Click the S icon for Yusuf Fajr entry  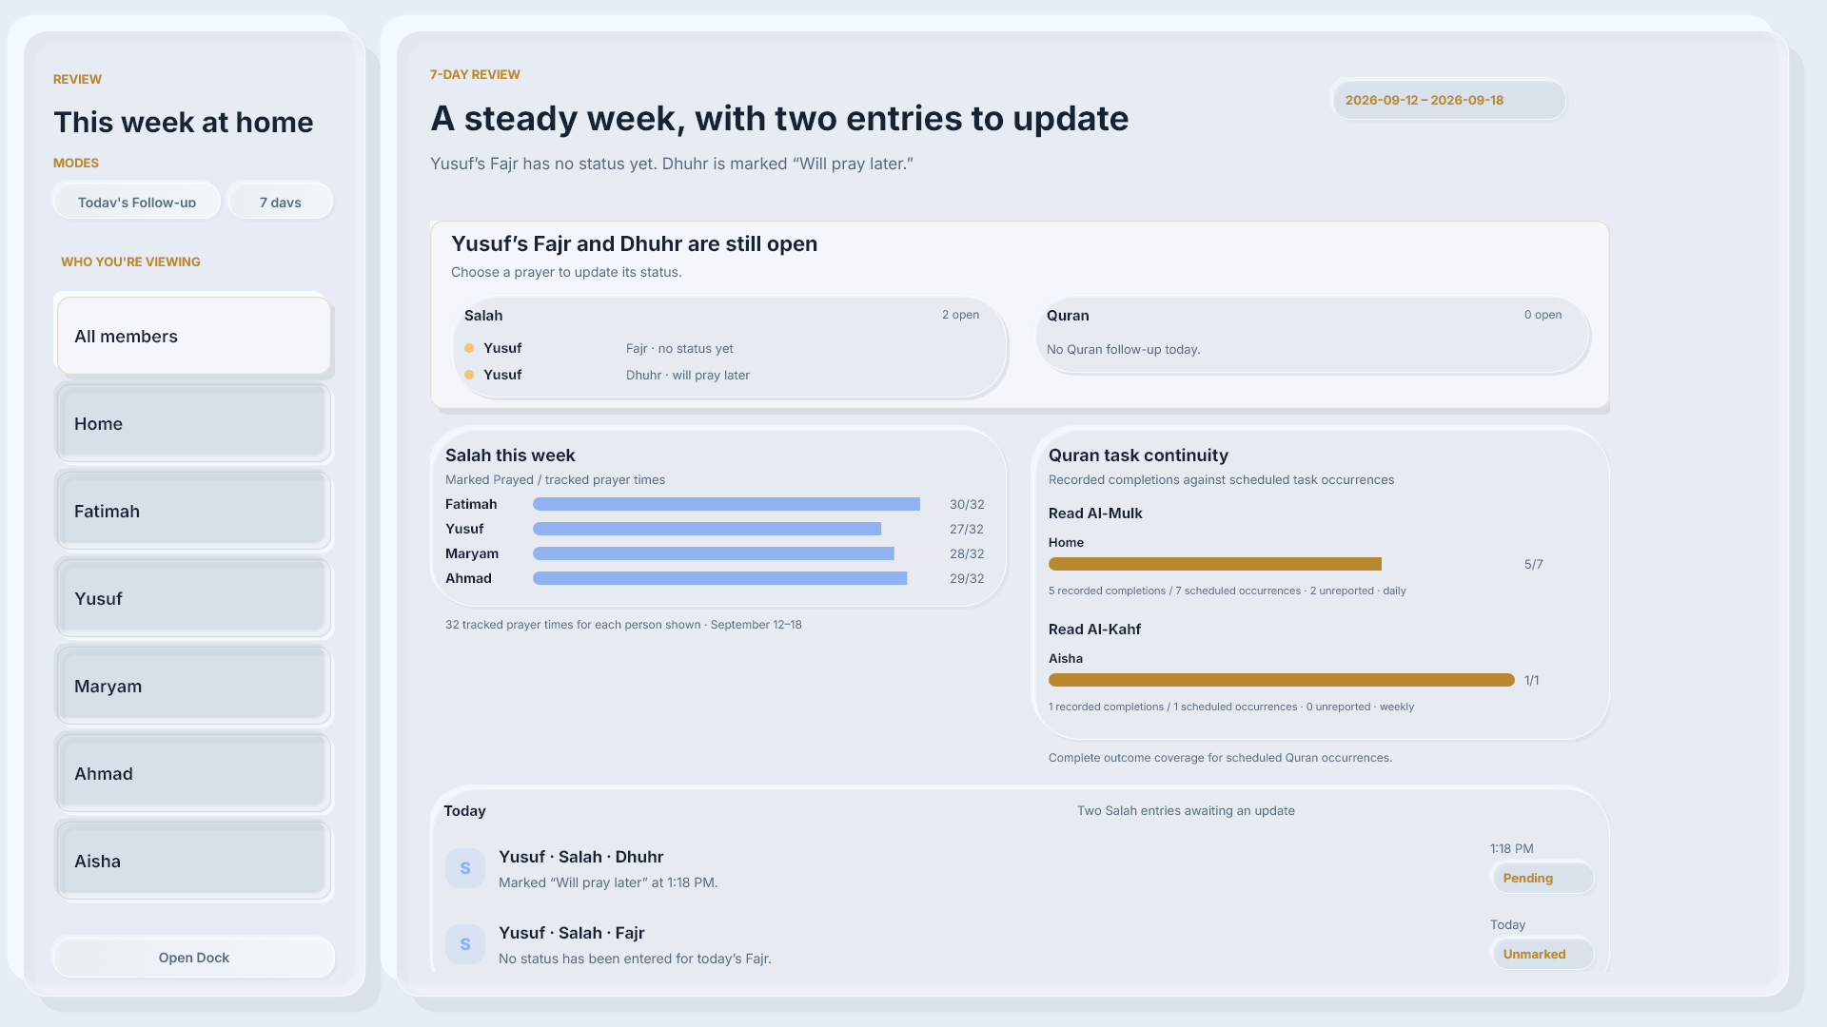(465, 944)
